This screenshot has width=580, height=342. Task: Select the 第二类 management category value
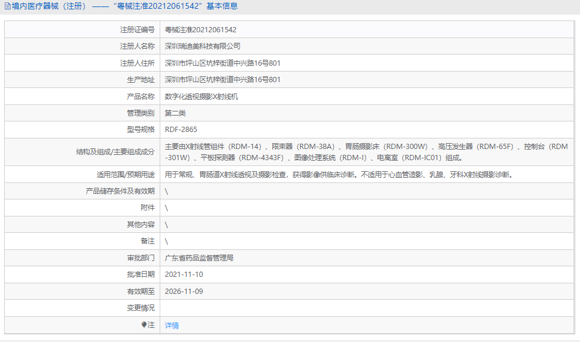click(176, 113)
